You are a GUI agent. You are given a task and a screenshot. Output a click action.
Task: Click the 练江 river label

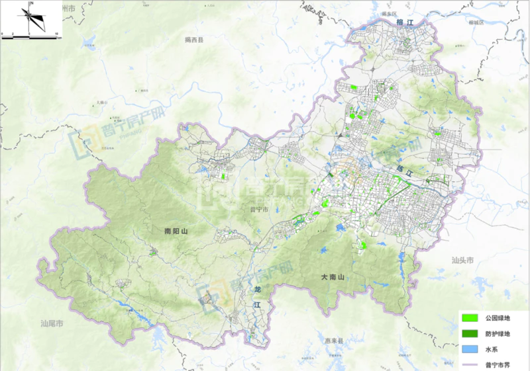point(404,171)
